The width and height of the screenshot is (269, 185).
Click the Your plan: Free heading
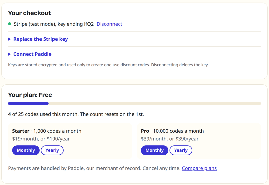(30, 95)
